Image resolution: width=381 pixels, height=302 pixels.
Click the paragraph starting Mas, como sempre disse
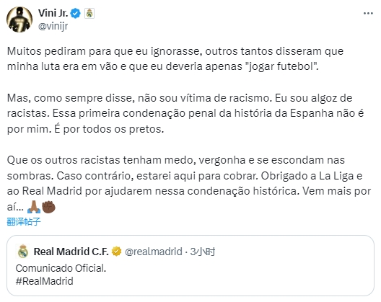pyautogui.click(x=185, y=113)
